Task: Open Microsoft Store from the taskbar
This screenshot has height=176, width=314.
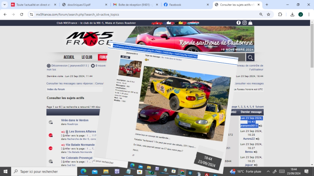Action: tap(140, 172)
